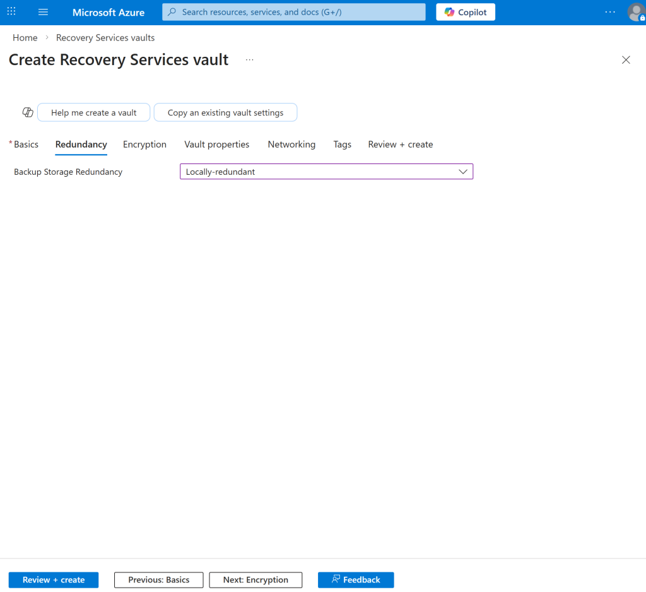
Task: Click the Copilot button in header
Action: click(x=466, y=12)
